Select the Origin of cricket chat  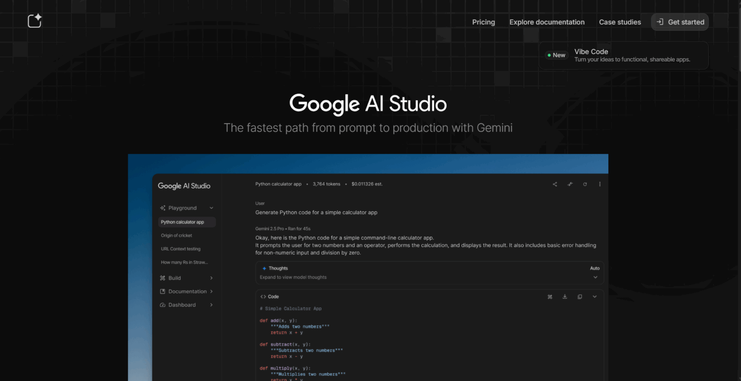(x=177, y=235)
